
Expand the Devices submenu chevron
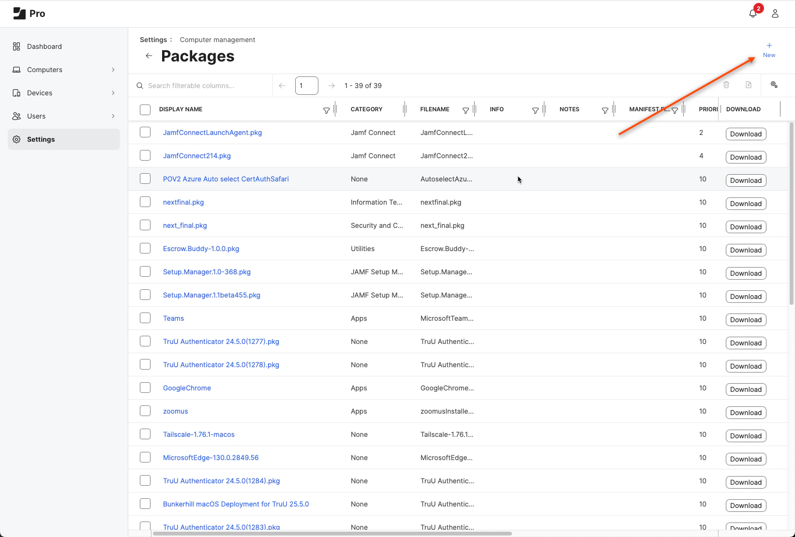[113, 93]
